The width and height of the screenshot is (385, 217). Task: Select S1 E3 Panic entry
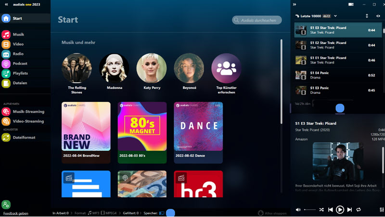click(x=338, y=90)
